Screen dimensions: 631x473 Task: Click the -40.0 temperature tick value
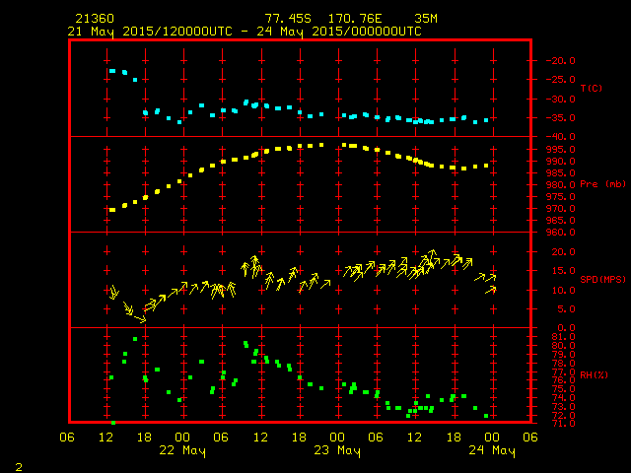coord(561,137)
